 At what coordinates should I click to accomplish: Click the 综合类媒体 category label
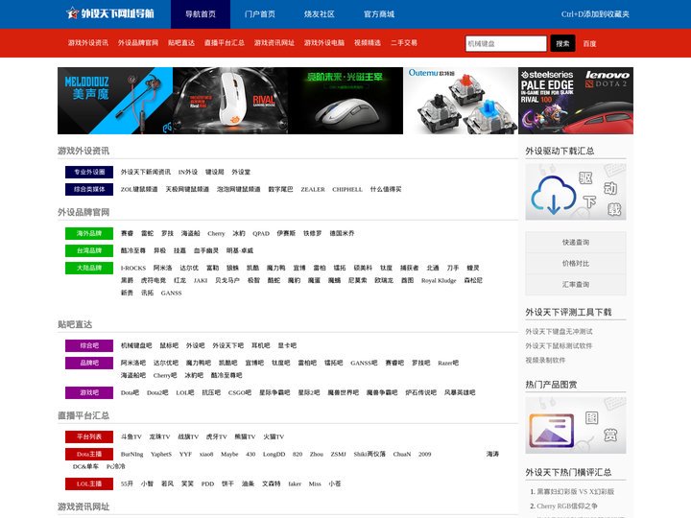coord(89,189)
